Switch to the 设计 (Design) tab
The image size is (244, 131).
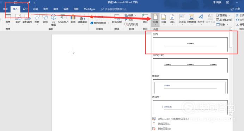click(25, 9)
